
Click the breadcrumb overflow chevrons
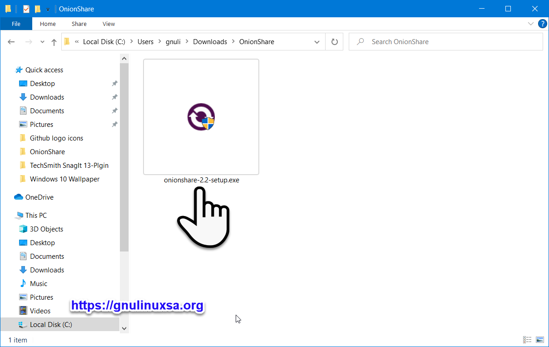click(x=76, y=42)
